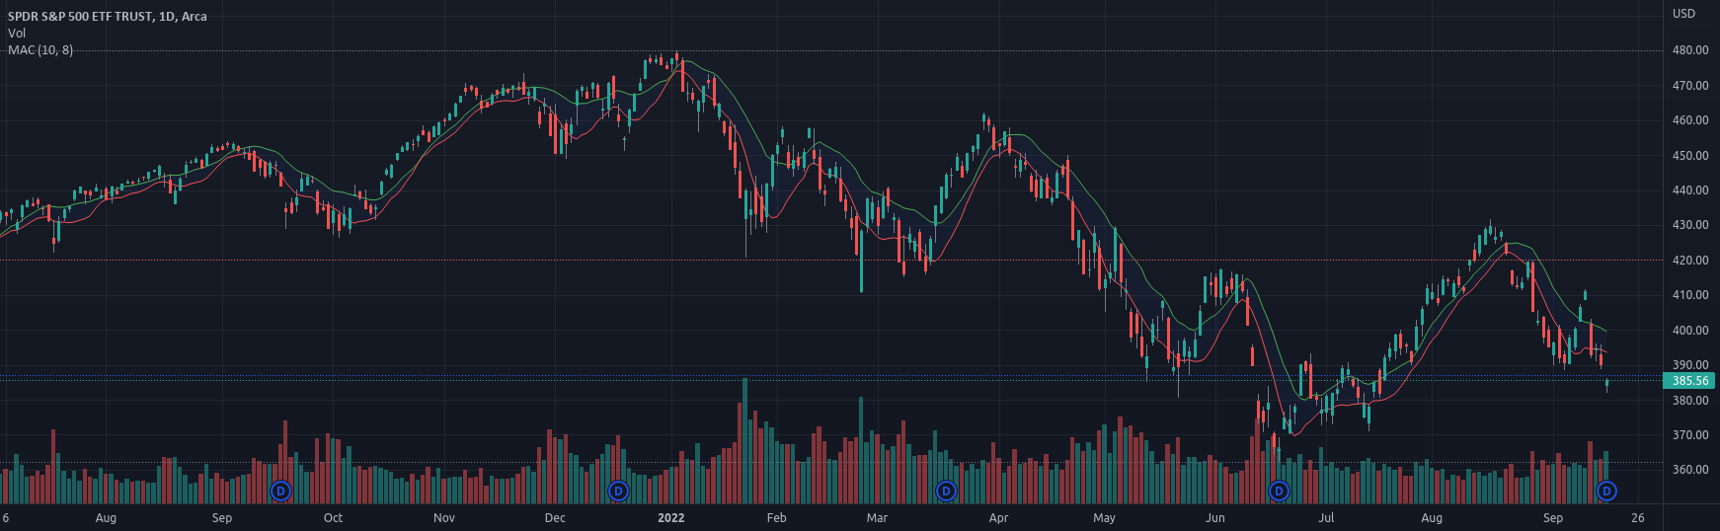Click the 400.00 price axis label
The height and width of the screenshot is (531, 1720).
pyautogui.click(x=1690, y=331)
